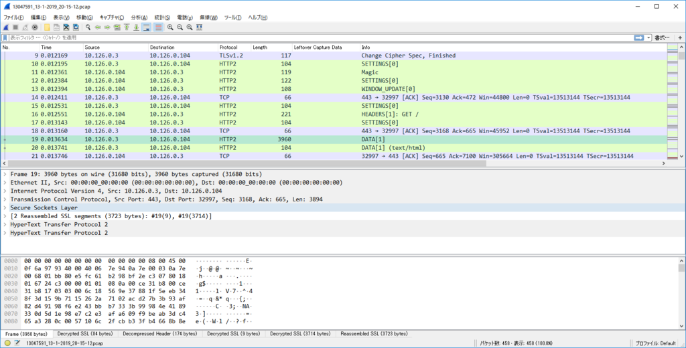Select packet 9 Change Cipher Spec row
686x348 pixels.
(334, 56)
